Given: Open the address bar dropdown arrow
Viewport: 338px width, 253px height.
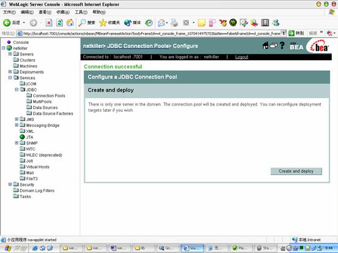Looking at the screenshot, I should (x=284, y=34).
